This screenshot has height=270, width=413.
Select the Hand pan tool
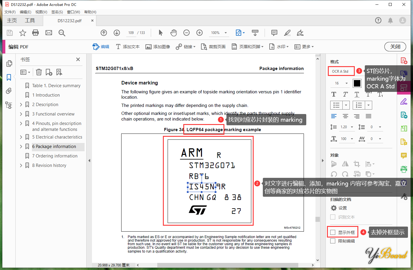(174, 33)
